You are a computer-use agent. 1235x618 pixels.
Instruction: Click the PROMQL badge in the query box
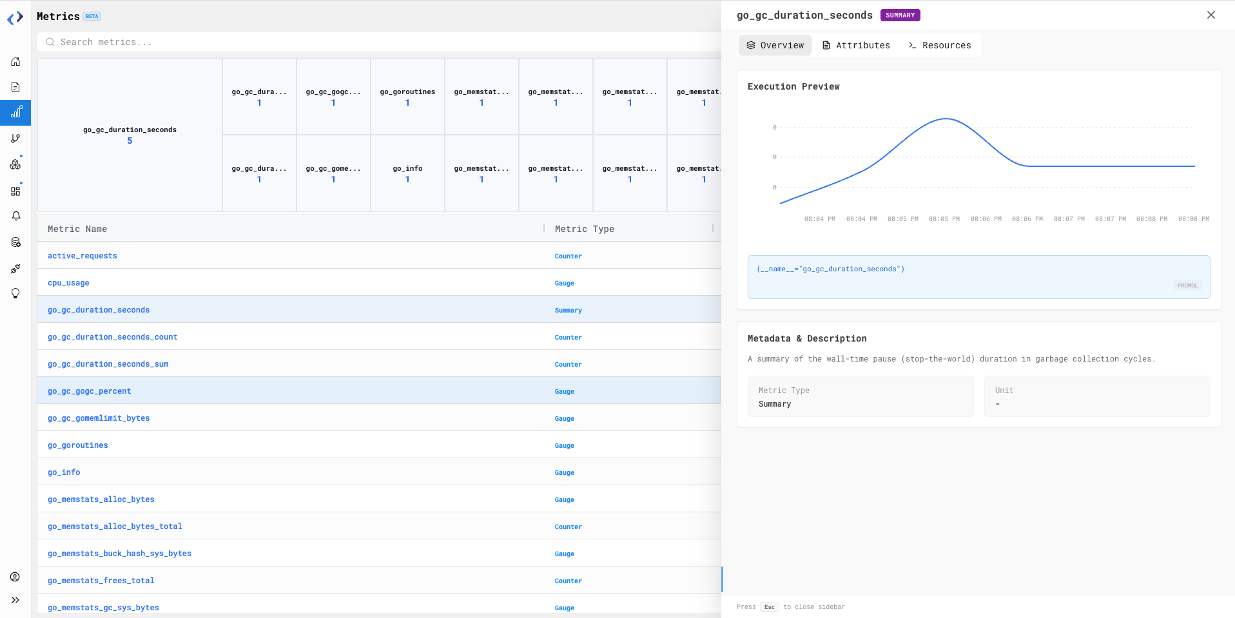click(x=1187, y=285)
